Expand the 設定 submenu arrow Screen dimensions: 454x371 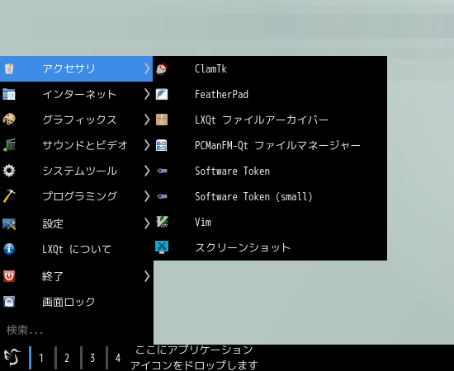147,223
